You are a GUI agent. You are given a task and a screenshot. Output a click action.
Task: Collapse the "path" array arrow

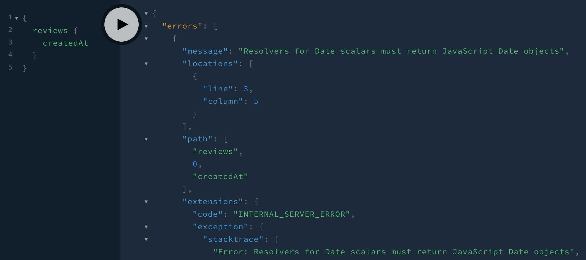pyautogui.click(x=146, y=139)
